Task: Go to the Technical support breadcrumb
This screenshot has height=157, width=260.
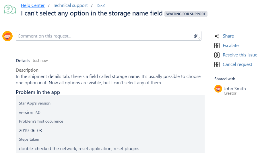Action: [70, 5]
